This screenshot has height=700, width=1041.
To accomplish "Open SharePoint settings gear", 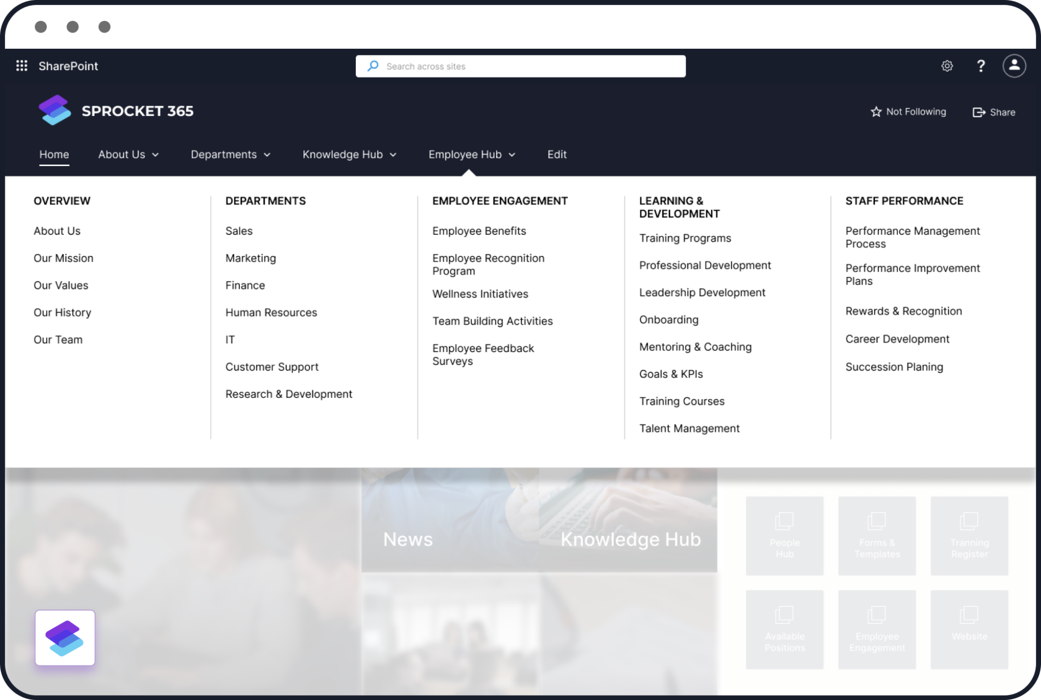I will [x=946, y=66].
